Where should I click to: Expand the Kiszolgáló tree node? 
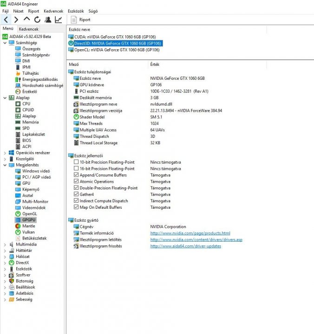click(5, 159)
